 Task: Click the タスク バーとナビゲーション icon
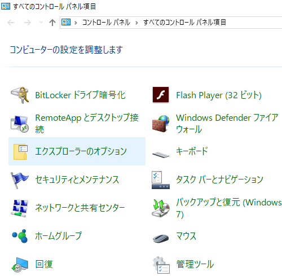pyautogui.click(x=161, y=180)
